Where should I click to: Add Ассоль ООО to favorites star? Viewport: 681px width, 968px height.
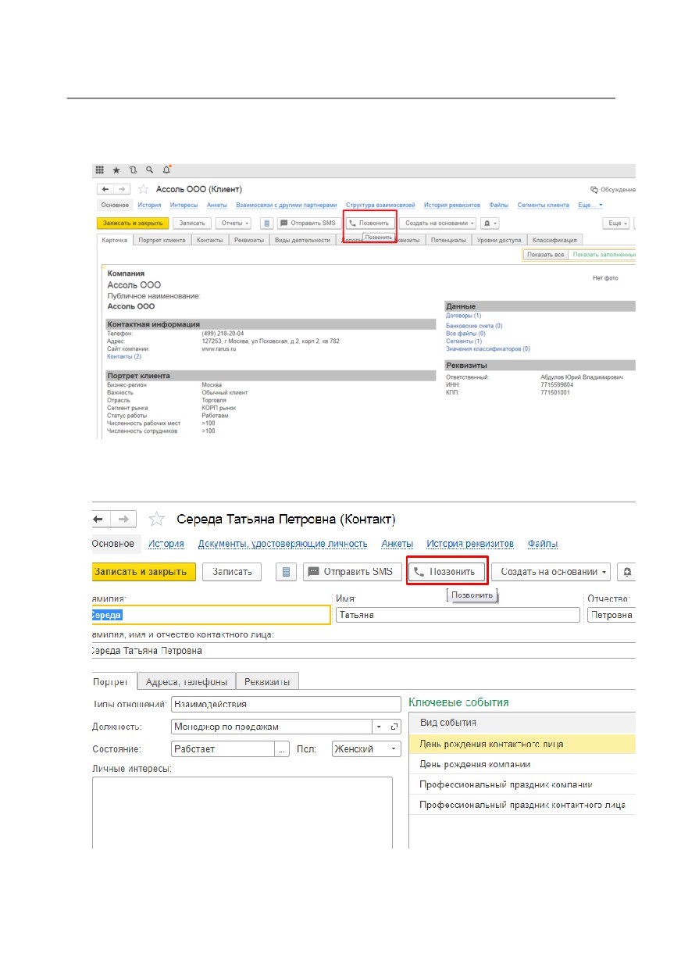coord(143,189)
